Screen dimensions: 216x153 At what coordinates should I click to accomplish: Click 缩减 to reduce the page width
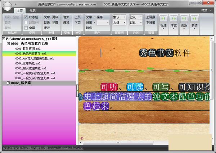[67, 22]
